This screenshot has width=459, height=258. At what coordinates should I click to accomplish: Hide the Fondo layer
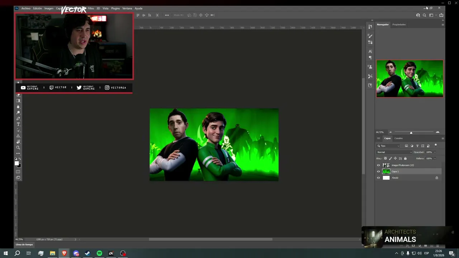378,178
